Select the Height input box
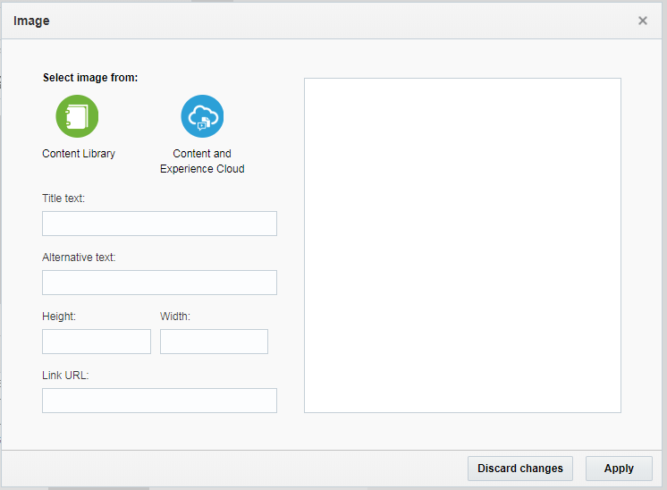 pyautogui.click(x=97, y=342)
